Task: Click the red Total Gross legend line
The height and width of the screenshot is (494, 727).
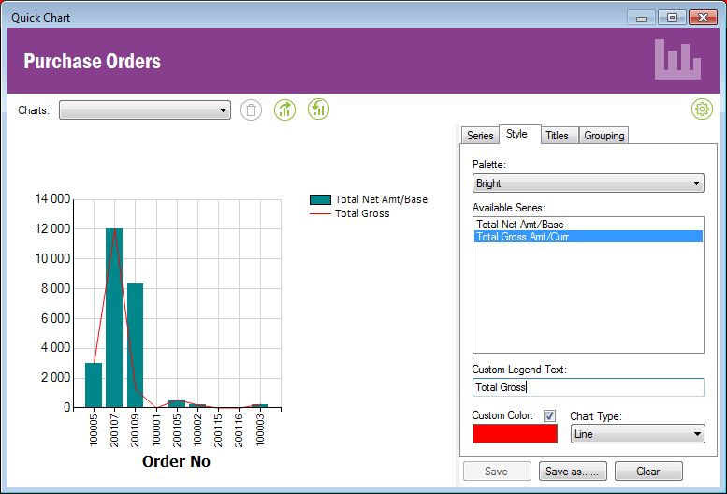Action: point(320,213)
